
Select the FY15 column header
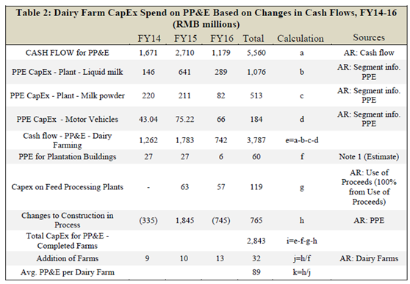[x=185, y=38]
